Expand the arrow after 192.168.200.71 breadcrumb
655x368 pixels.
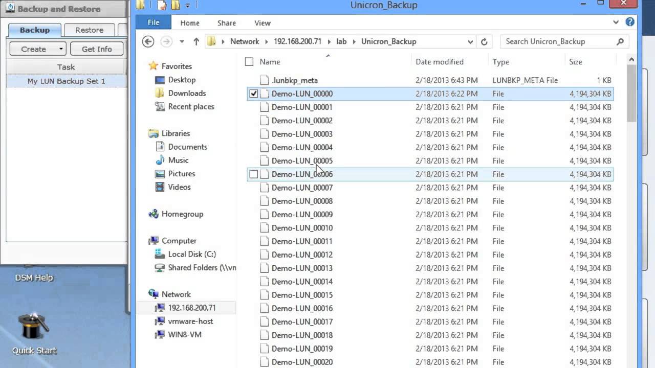[x=329, y=42]
